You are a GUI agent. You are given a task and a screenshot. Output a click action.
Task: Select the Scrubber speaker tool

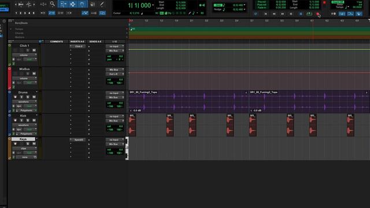[x=92, y=4]
